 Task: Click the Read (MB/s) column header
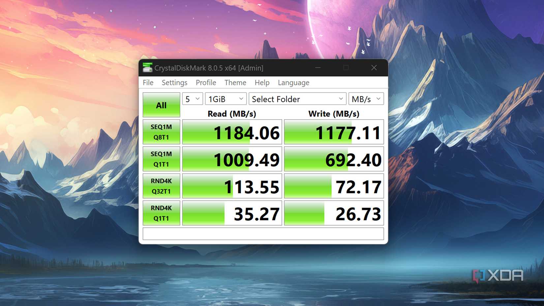(x=232, y=114)
